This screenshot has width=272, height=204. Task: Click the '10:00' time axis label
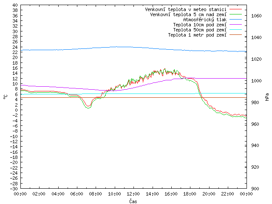(x=114, y=194)
